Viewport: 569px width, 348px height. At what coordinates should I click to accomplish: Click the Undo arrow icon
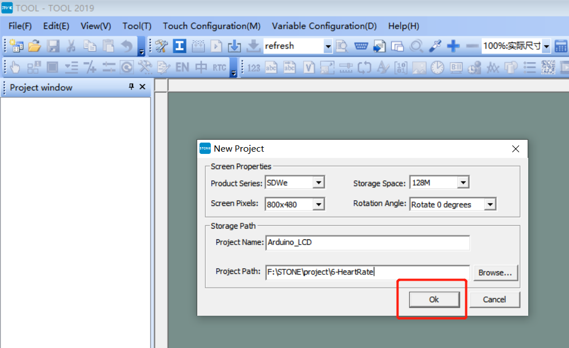click(126, 46)
